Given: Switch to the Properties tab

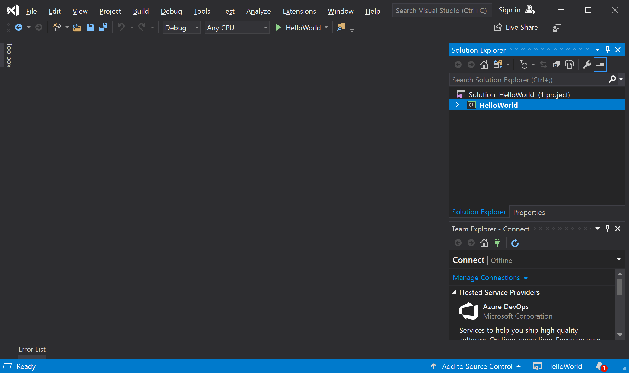Looking at the screenshot, I should (529, 212).
